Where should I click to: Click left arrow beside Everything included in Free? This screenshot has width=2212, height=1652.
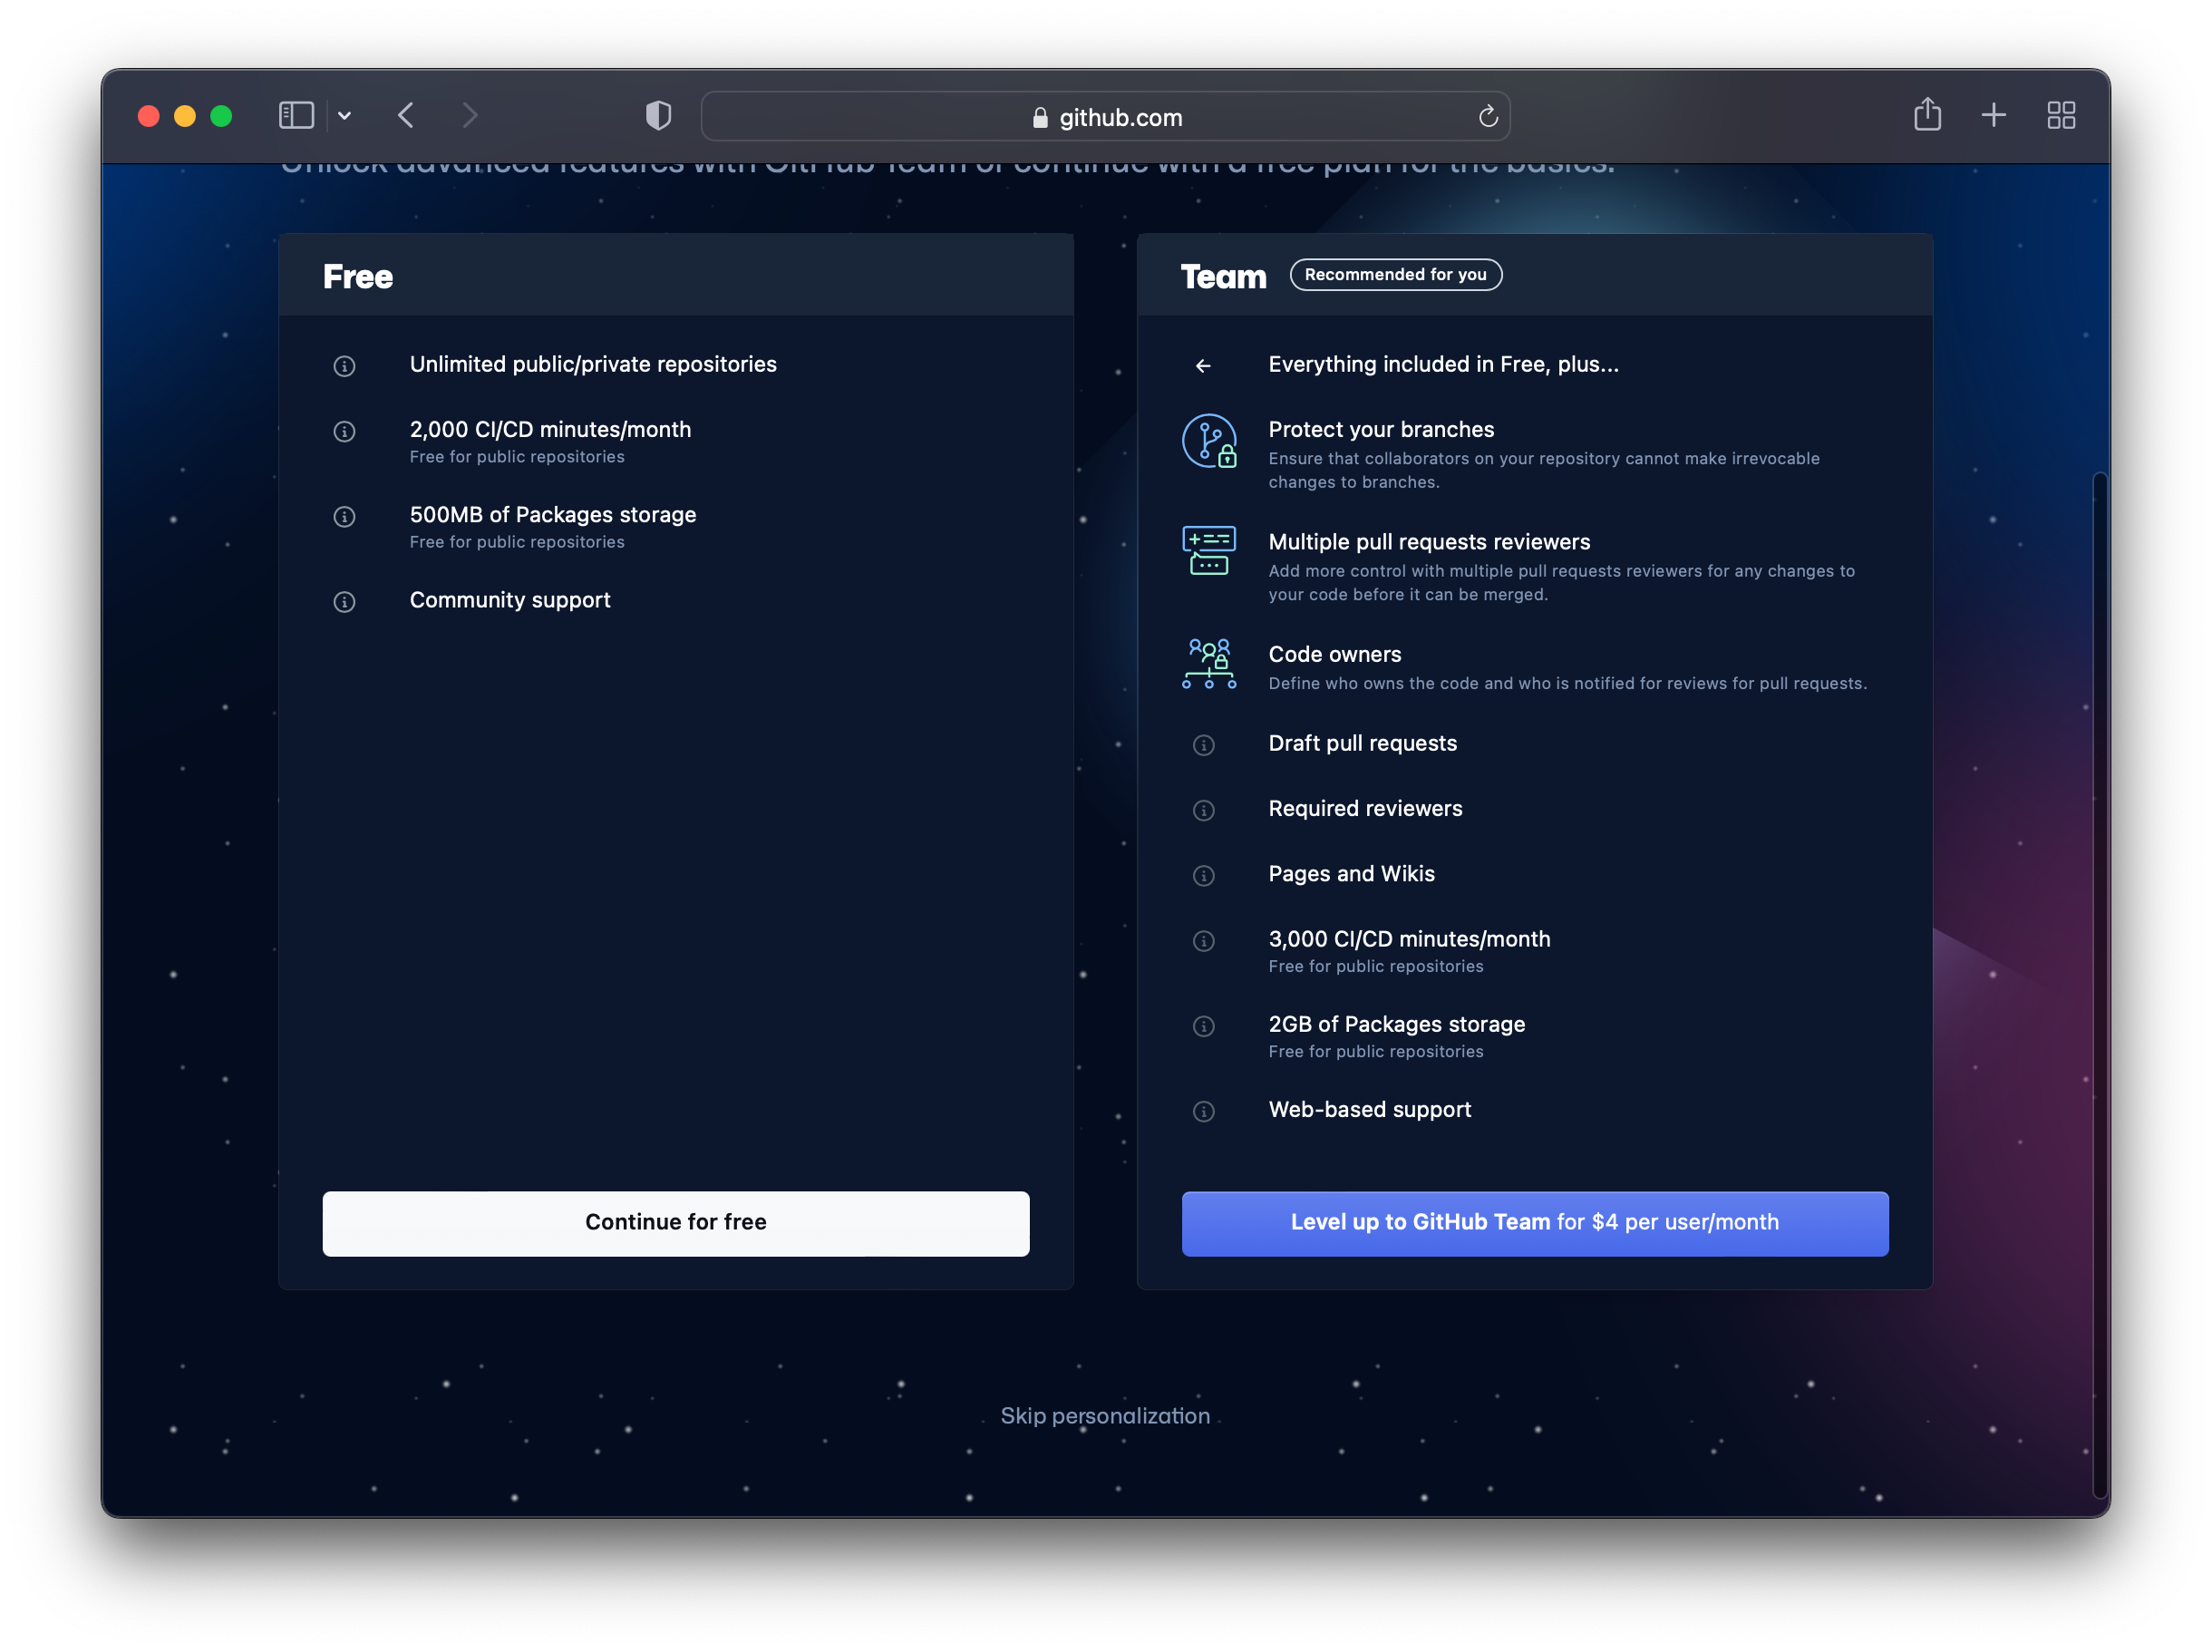coord(1204,366)
